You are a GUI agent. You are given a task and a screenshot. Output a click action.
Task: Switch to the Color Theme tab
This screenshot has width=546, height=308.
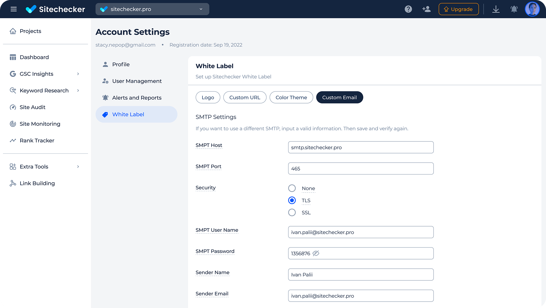point(291,97)
